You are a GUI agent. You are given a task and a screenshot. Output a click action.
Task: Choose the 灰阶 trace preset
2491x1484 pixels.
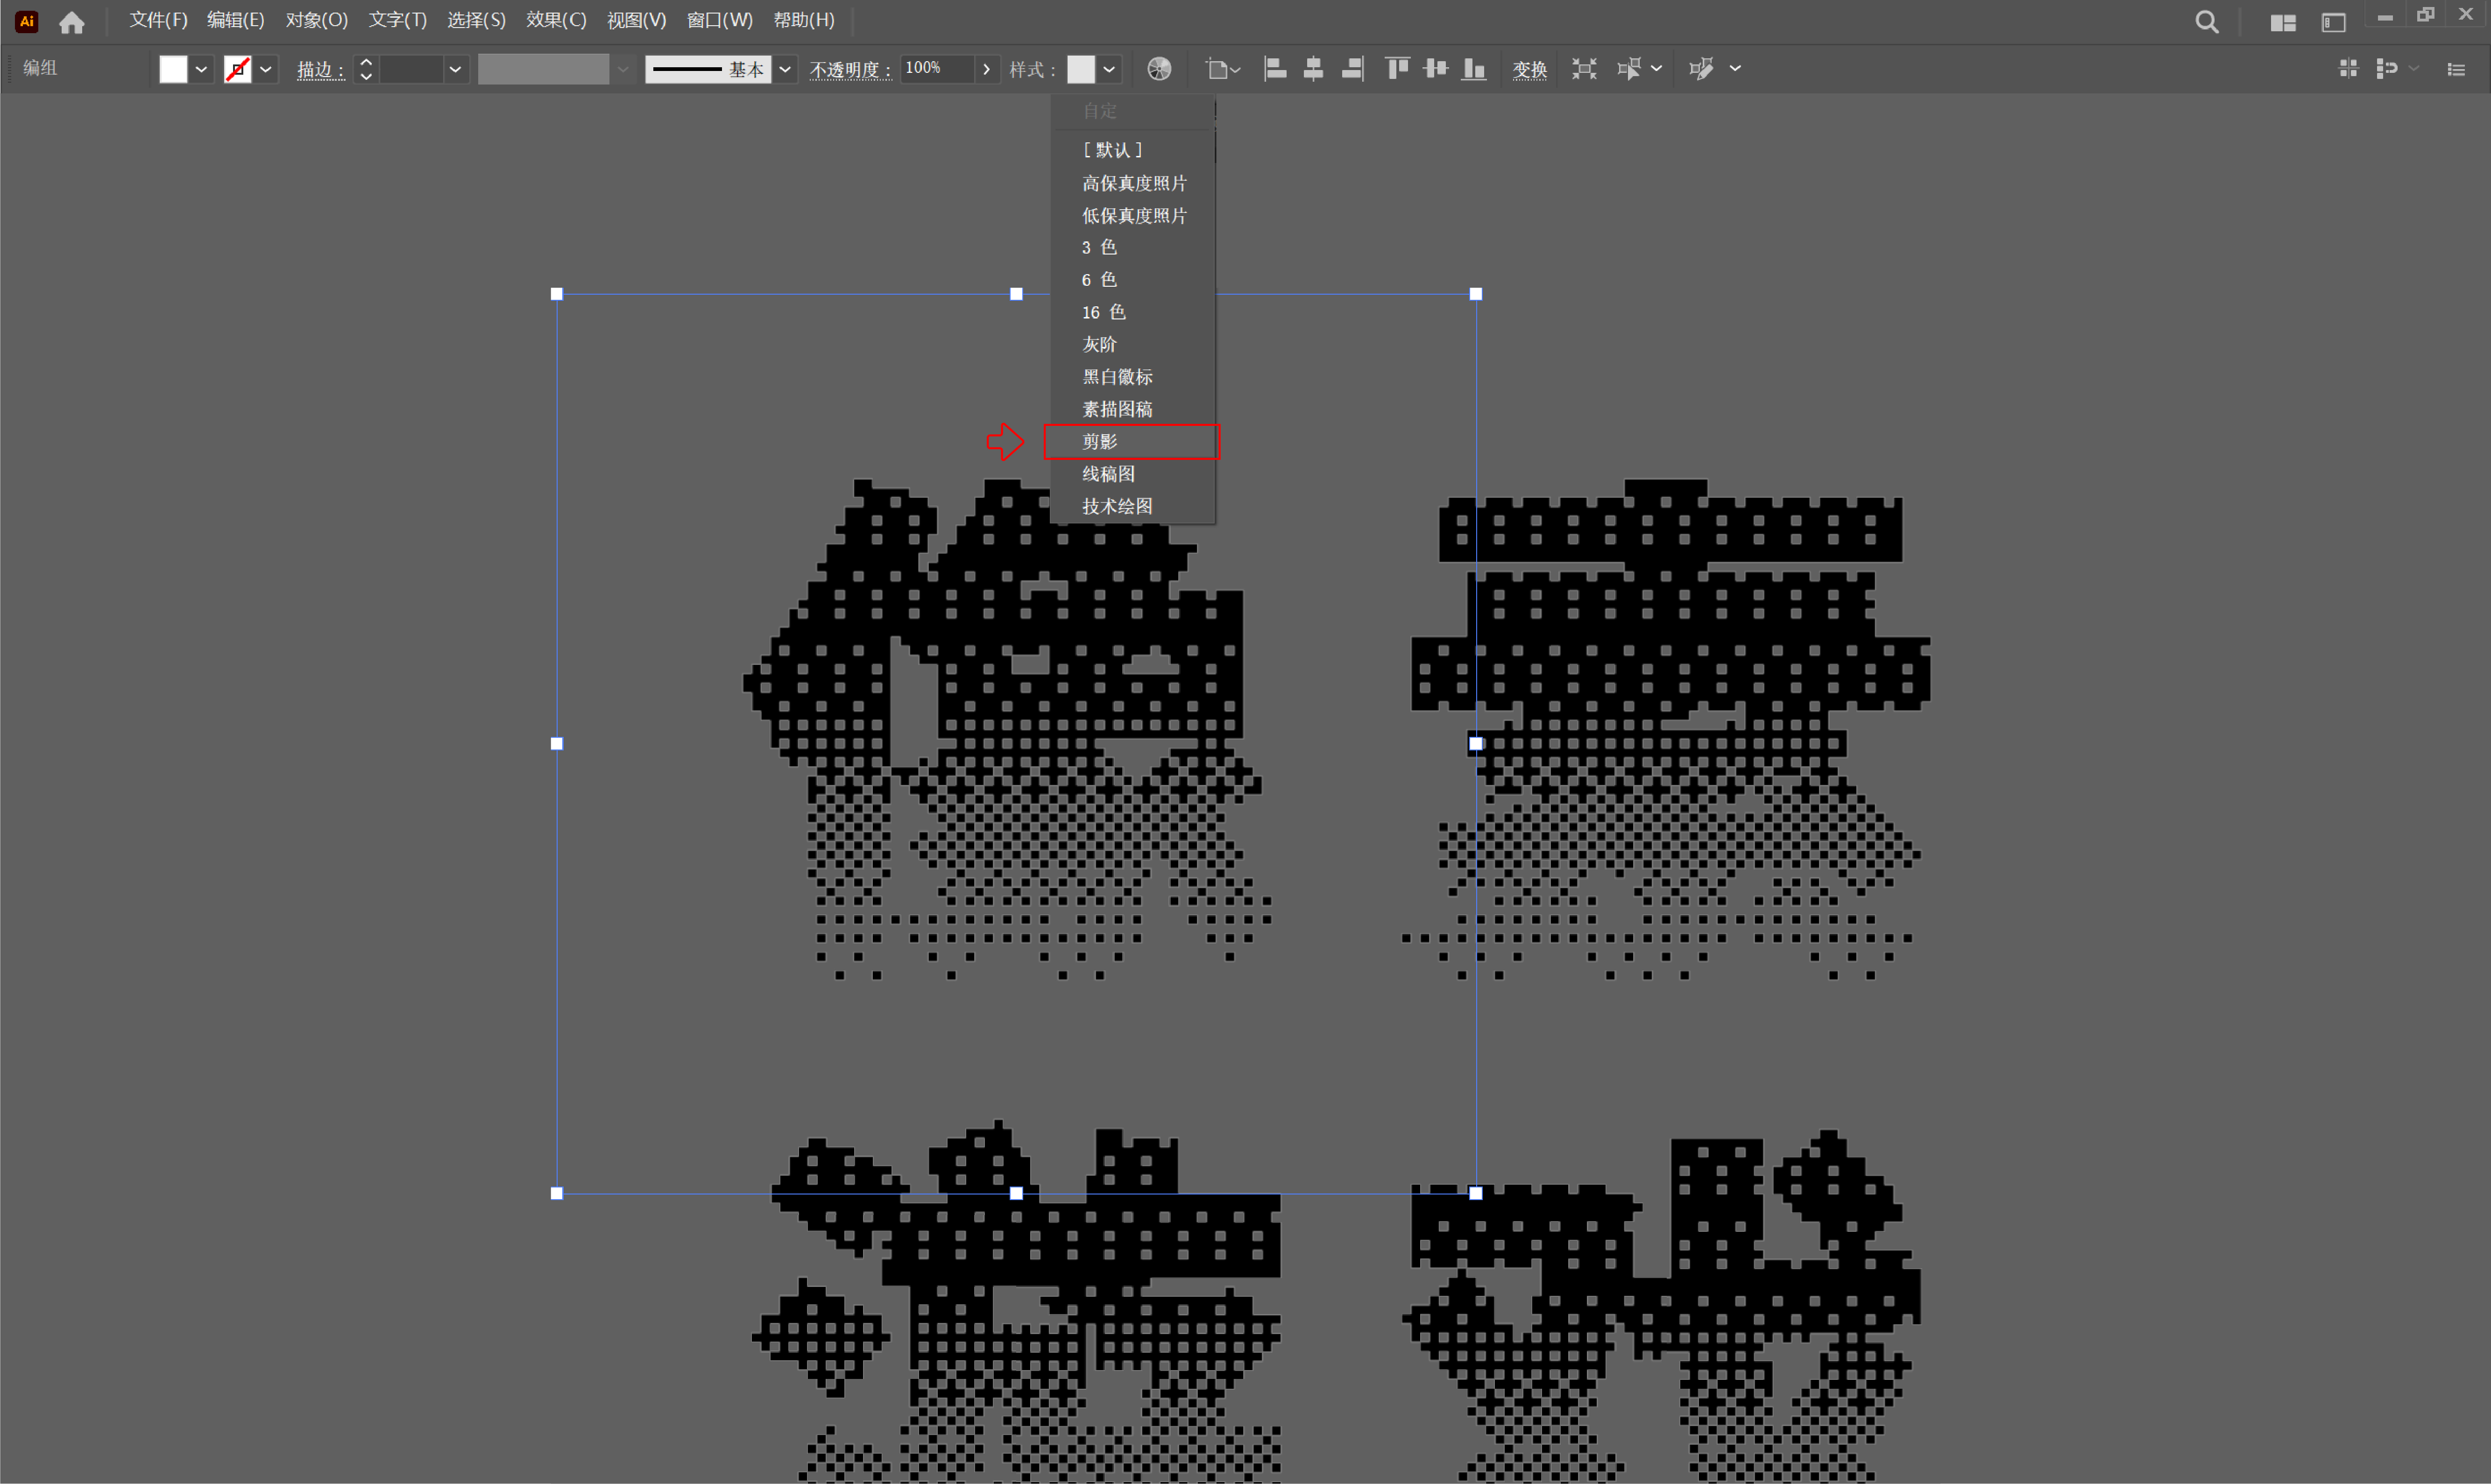1133,344
